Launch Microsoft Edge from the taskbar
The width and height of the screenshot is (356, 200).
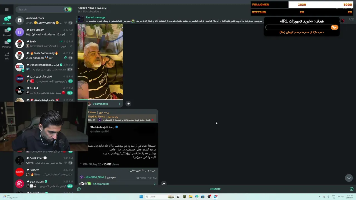(197, 197)
